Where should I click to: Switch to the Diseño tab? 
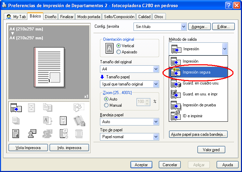[51, 17]
